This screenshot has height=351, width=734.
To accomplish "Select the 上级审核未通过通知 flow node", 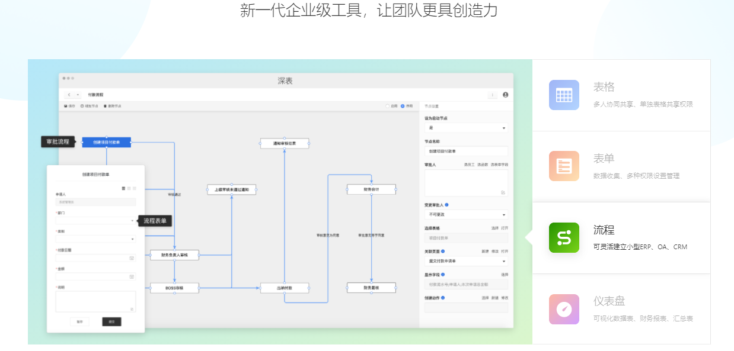I will point(232,189).
